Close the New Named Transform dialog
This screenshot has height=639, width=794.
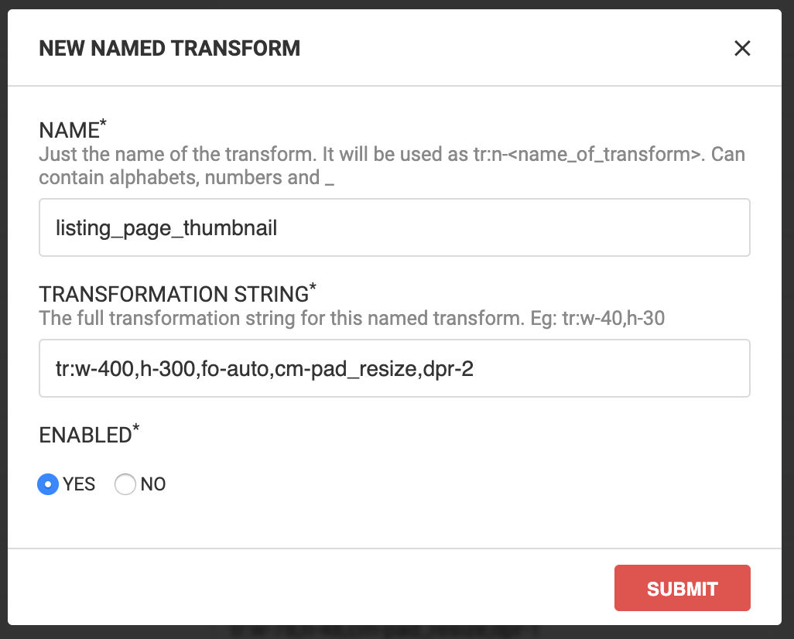click(742, 49)
